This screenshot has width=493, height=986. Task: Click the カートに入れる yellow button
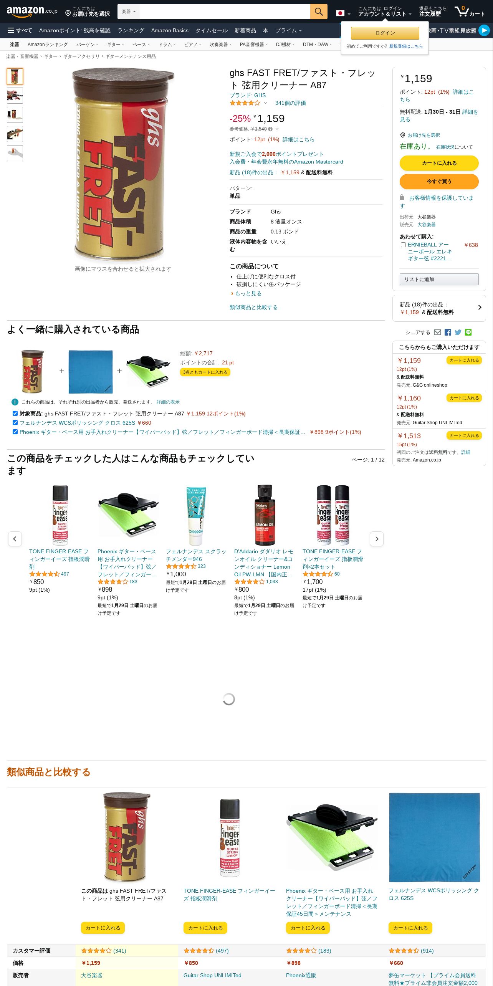(x=439, y=163)
